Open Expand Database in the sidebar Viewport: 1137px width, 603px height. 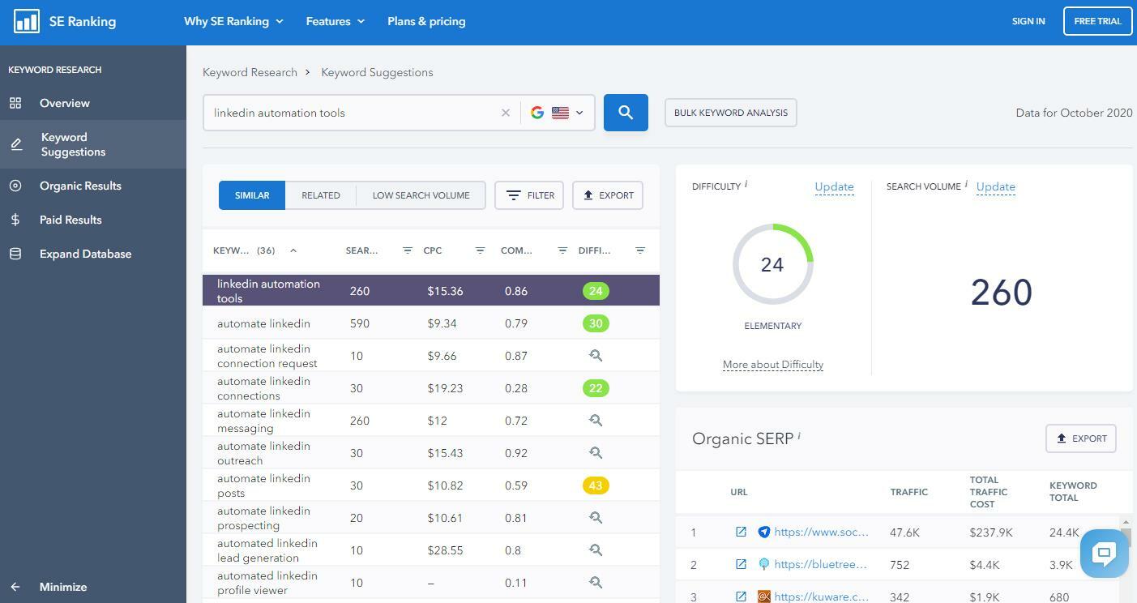pos(85,254)
